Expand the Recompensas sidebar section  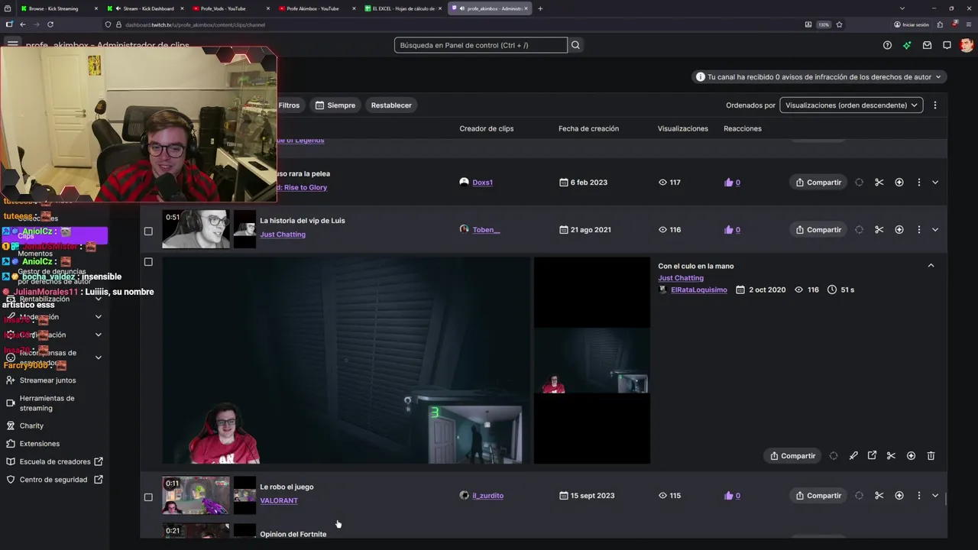pyautogui.click(x=98, y=357)
